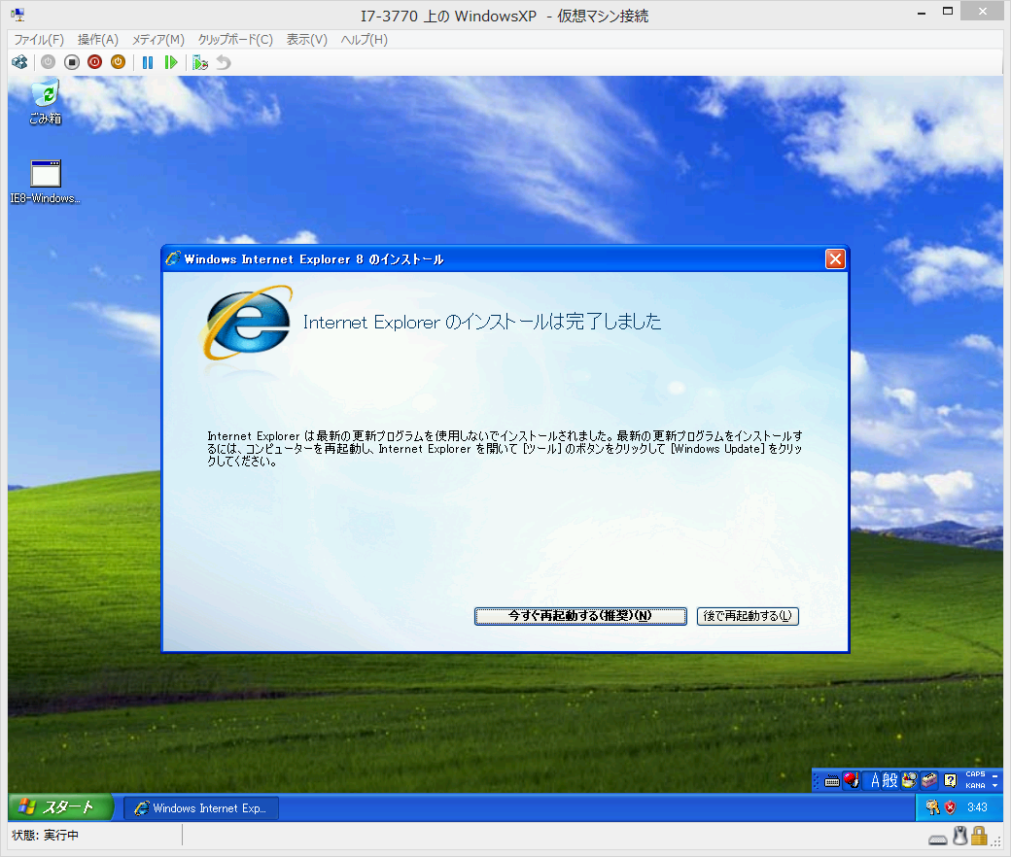Minimize the language bar
1011x857 pixels.
click(994, 775)
